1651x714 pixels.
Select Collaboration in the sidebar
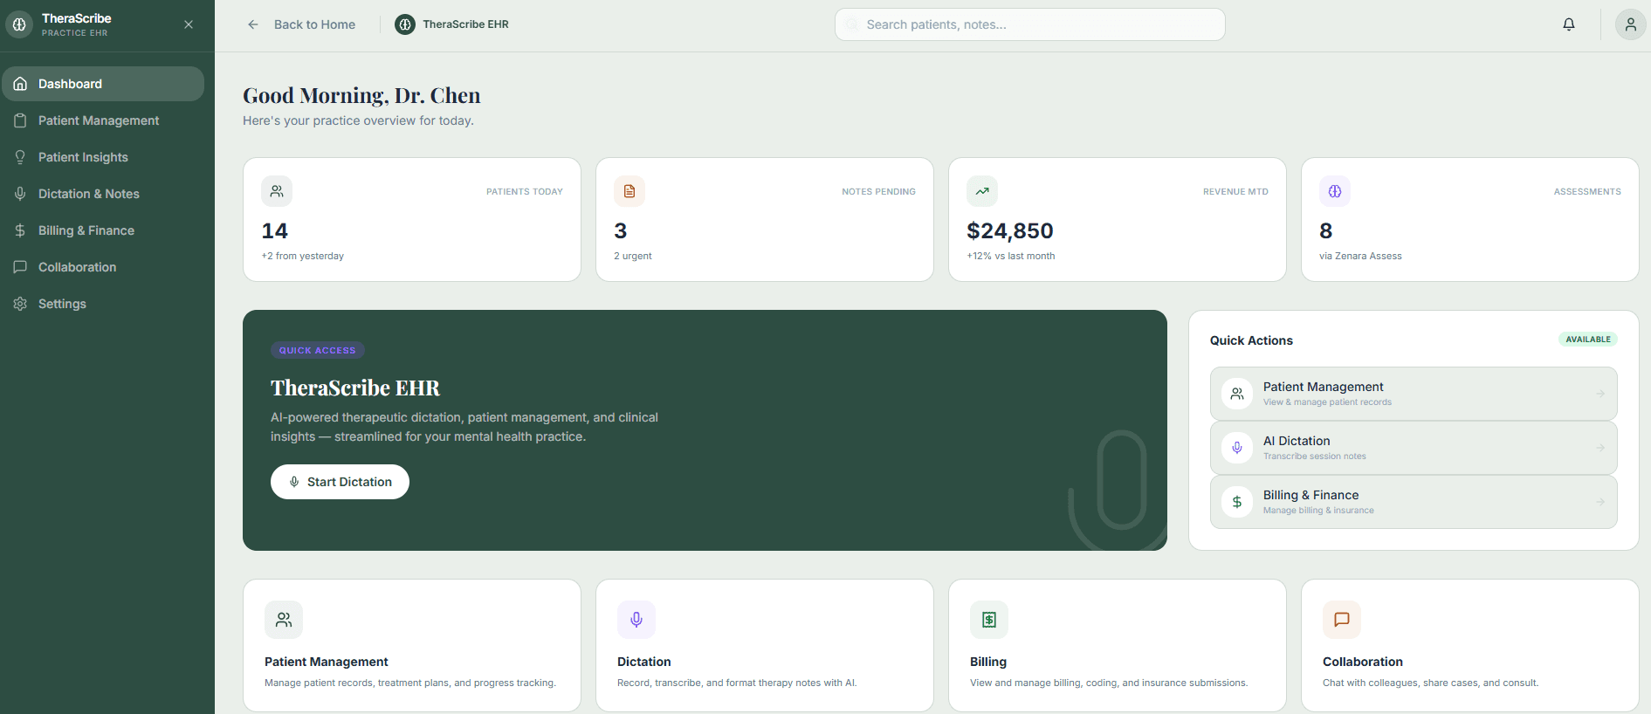pyautogui.click(x=103, y=267)
